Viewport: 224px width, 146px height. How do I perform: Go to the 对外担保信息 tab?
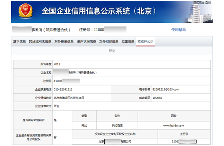(109, 42)
